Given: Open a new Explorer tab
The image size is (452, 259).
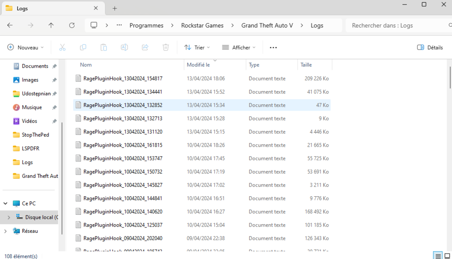Looking at the screenshot, I should click(115, 8).
